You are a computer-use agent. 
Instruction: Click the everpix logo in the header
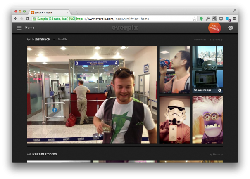point(125,28)
